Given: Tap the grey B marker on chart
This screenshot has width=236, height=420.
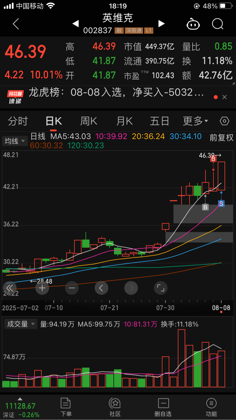Looking at the screenshot, I should pyautogui.click(x=205, y=207).
